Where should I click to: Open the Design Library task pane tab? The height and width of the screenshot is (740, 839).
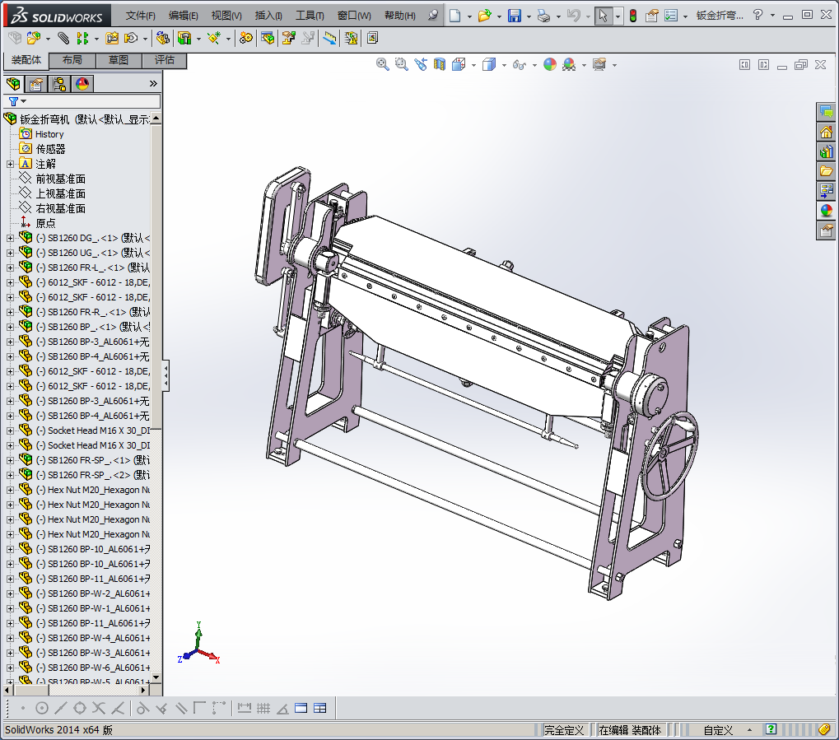coord(826,151)
